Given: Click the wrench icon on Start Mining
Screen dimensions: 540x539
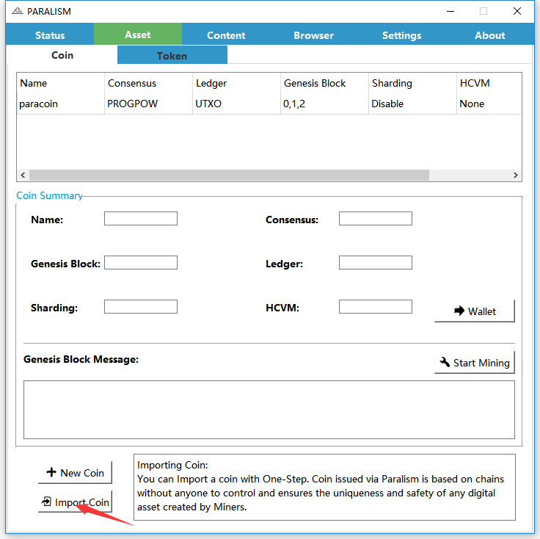Looking at the screenshot, I should [x=445, y=362].
